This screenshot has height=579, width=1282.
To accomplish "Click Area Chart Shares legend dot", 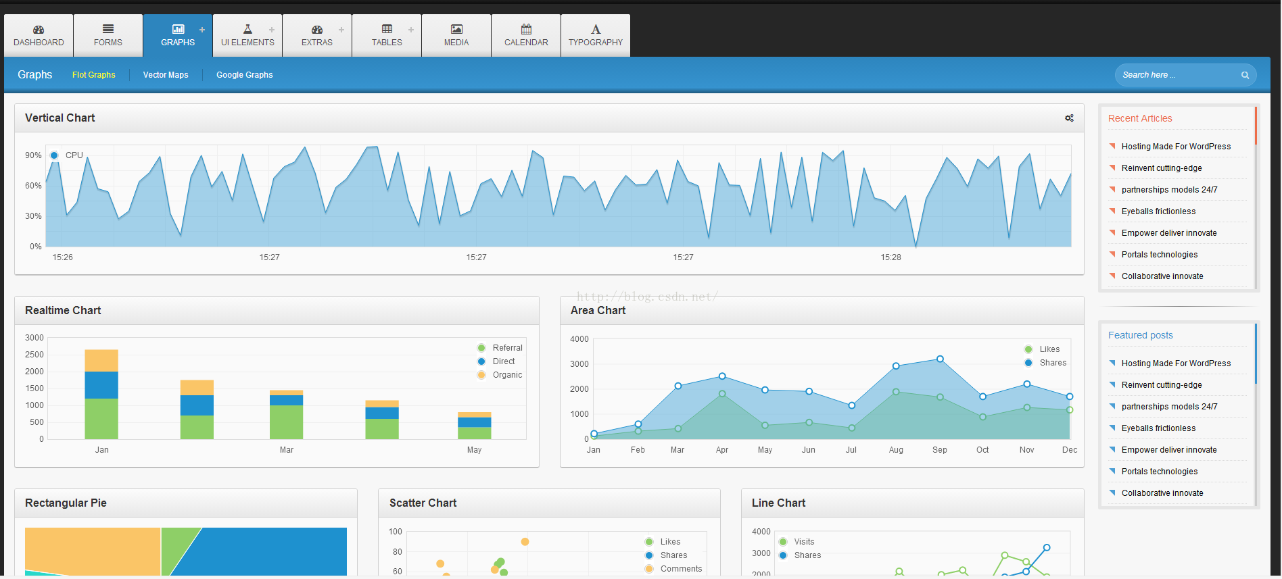I will [x=1028, y=363].
